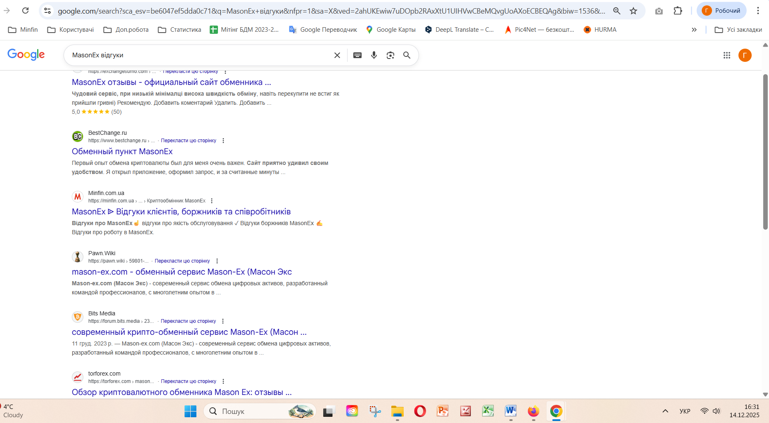Open HURMA bookmark
This screenshot has width=769, height=423.
[600, 30]
